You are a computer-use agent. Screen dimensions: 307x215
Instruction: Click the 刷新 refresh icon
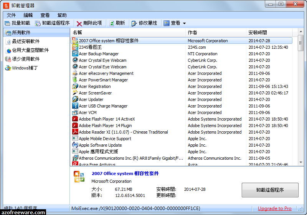pyautogui.click(x=112, y=23)
